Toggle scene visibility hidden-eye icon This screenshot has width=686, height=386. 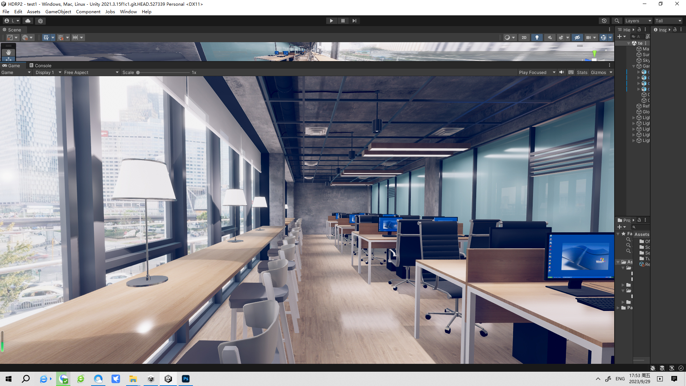[x=577, y=38]
